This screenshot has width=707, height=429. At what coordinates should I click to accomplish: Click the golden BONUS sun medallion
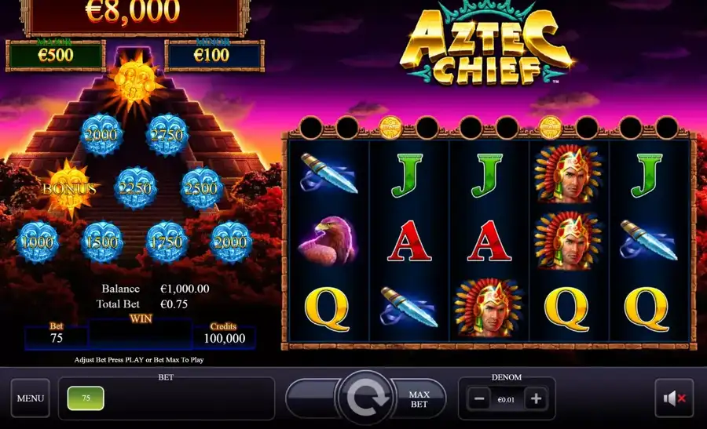pos(69,188)
